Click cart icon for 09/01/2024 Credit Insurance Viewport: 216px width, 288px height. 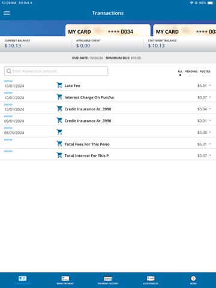[x=59, y=121]
